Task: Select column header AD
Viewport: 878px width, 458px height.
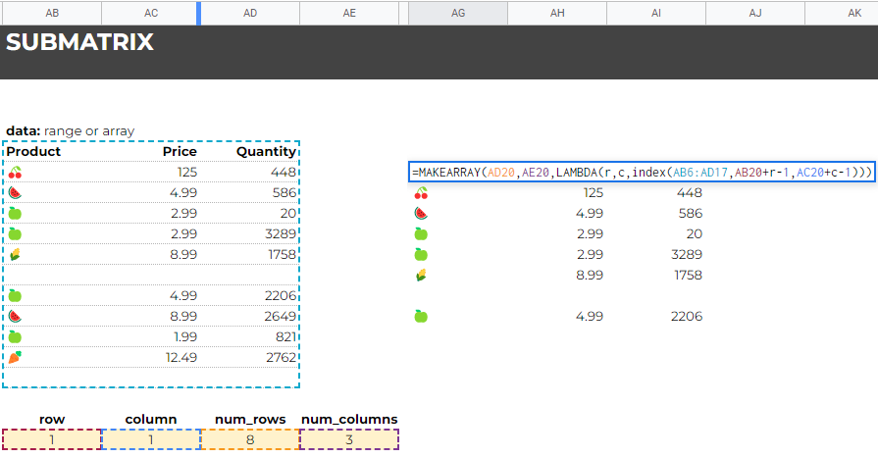Action: [250, 13]
